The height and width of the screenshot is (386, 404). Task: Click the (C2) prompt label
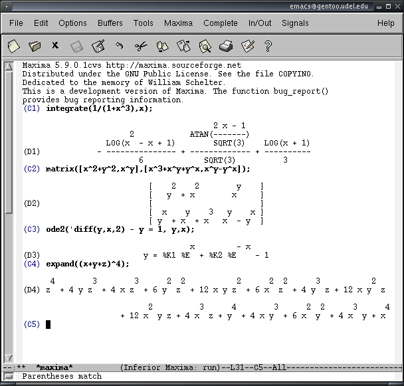[32, 169]
